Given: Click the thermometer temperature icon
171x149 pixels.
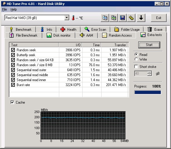Looking at the screenshot, I should click(x=73, y=18).
